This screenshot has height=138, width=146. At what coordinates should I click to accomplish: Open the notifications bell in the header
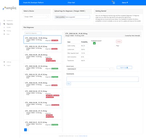[114, 3]
